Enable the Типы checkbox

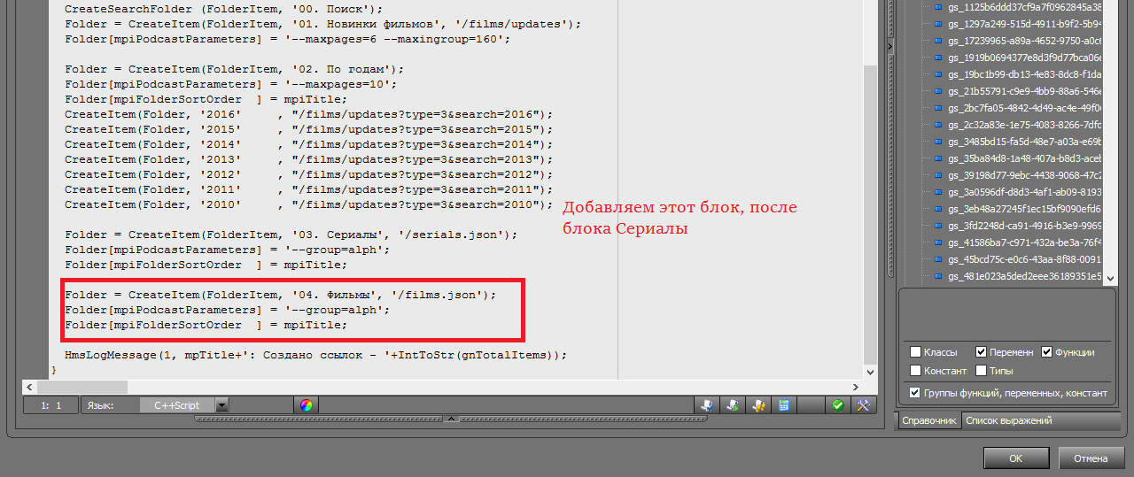982,371
